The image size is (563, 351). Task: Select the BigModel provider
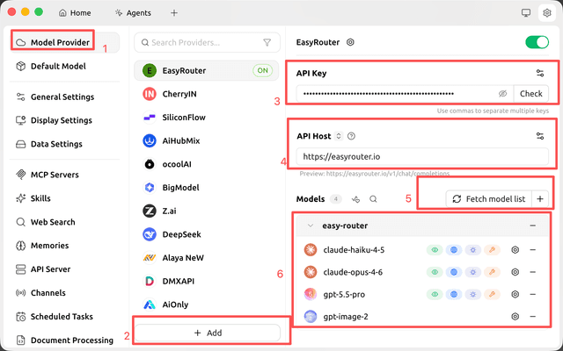[207, 188]
